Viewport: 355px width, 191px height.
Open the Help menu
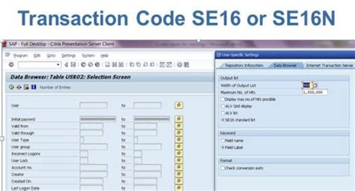[x=105, y=55]
